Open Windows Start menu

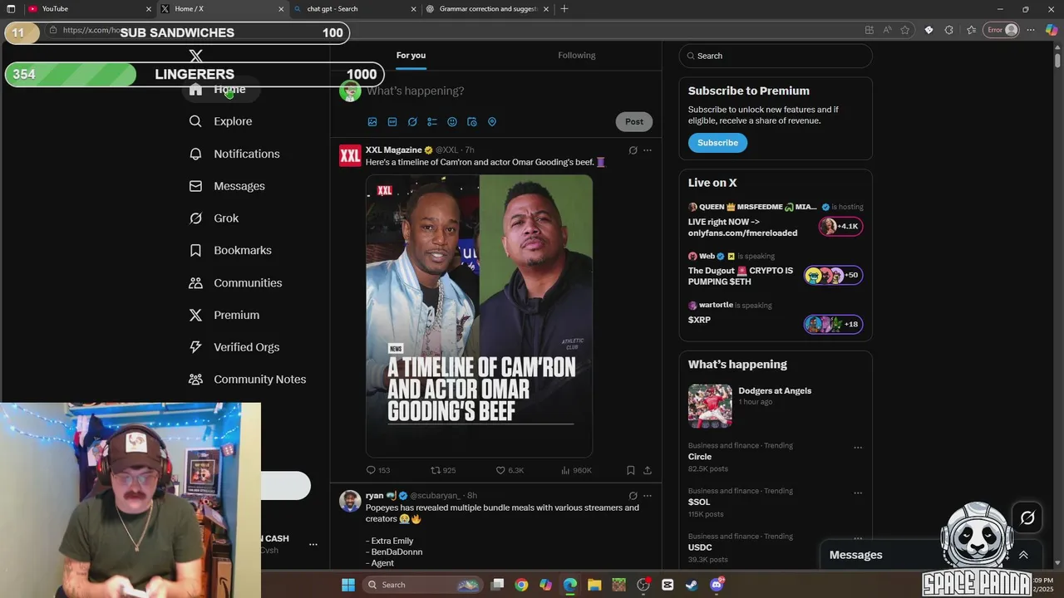point(348,585)
